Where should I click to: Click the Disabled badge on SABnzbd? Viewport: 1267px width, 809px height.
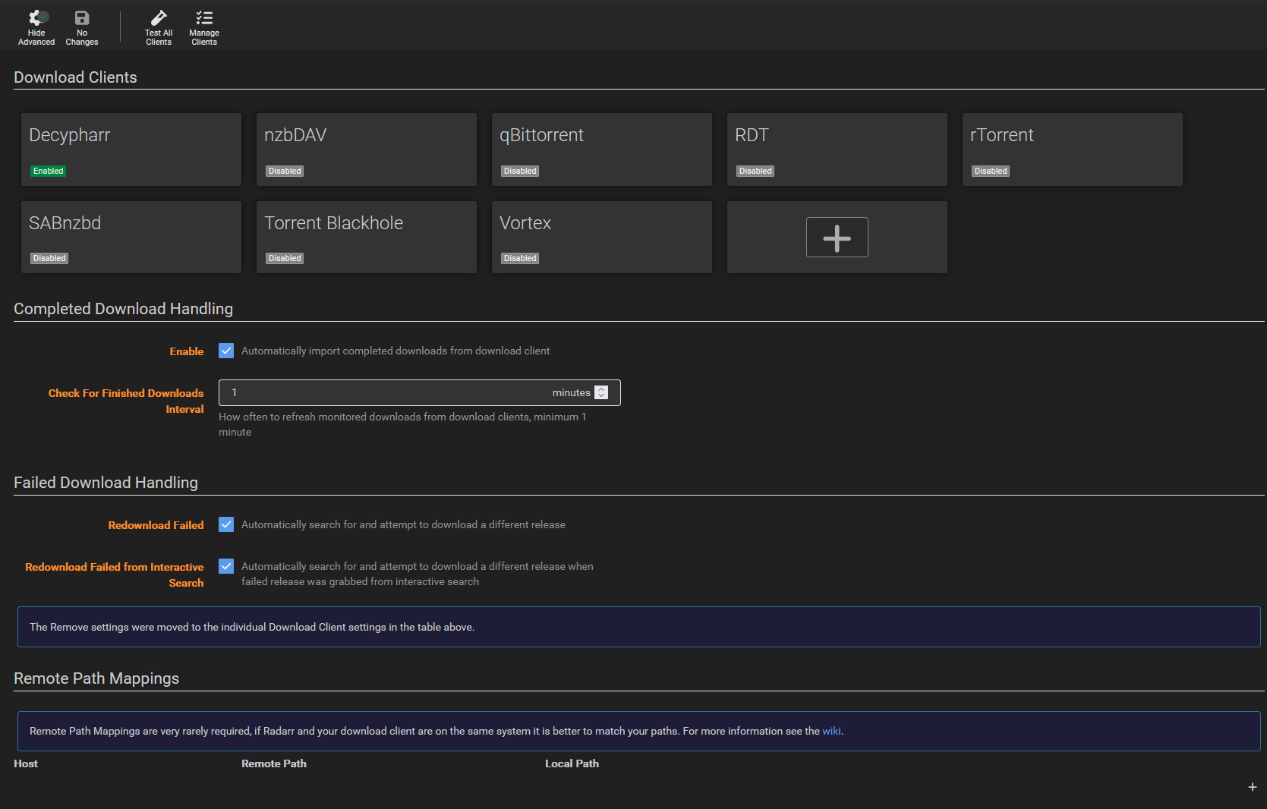point(49,258)
